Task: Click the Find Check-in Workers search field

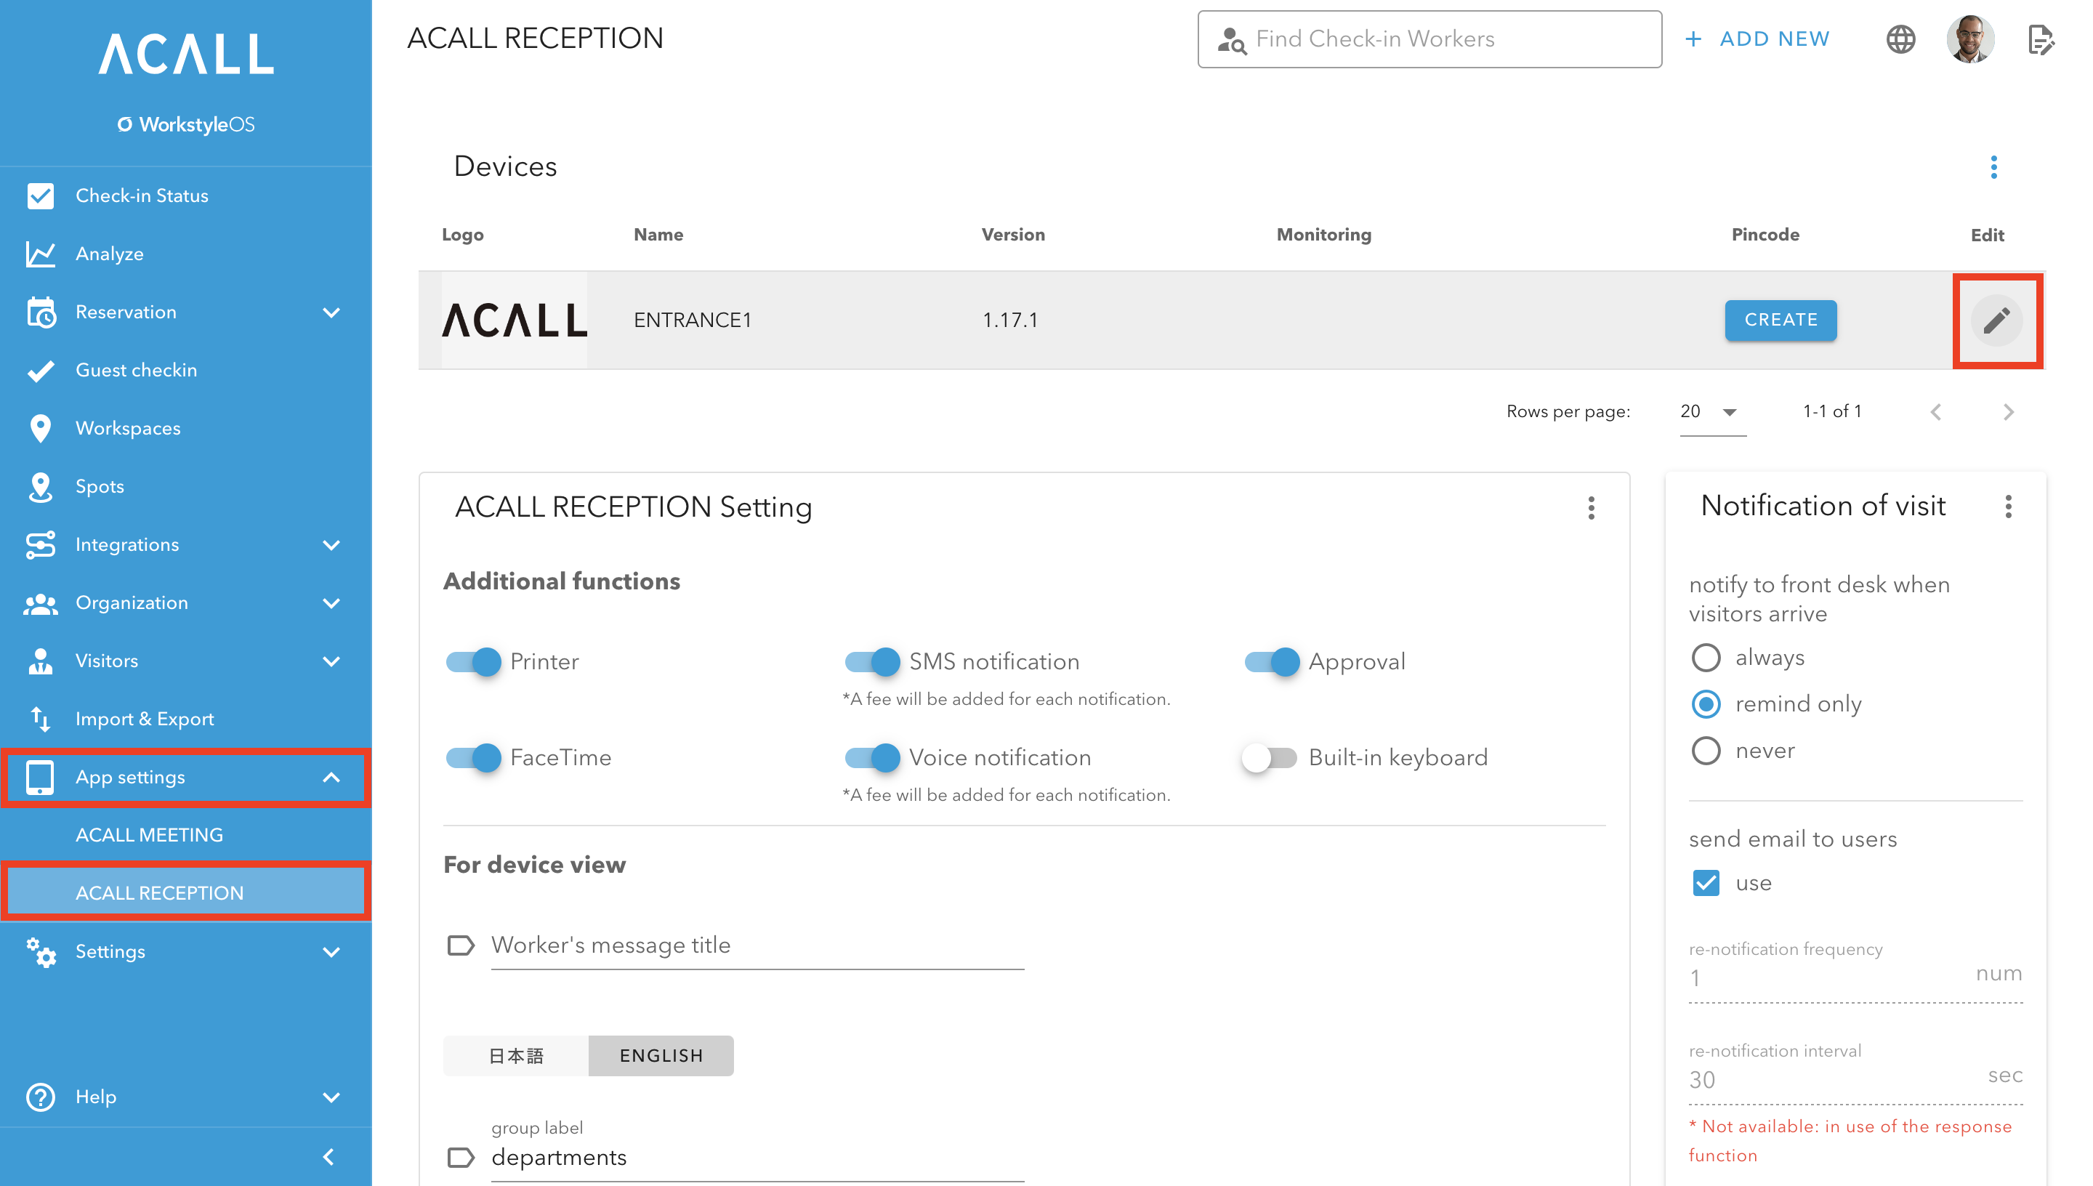Action: click(1429, 39)
